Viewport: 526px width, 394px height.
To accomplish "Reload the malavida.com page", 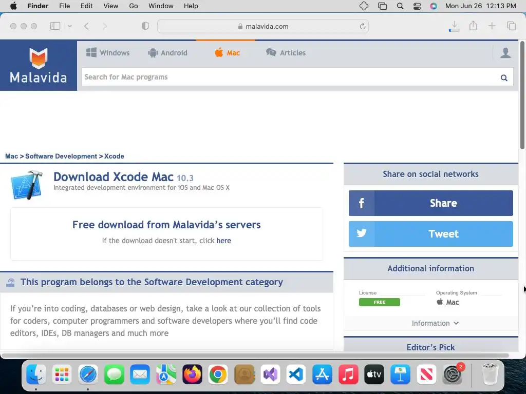I will 362,26.
